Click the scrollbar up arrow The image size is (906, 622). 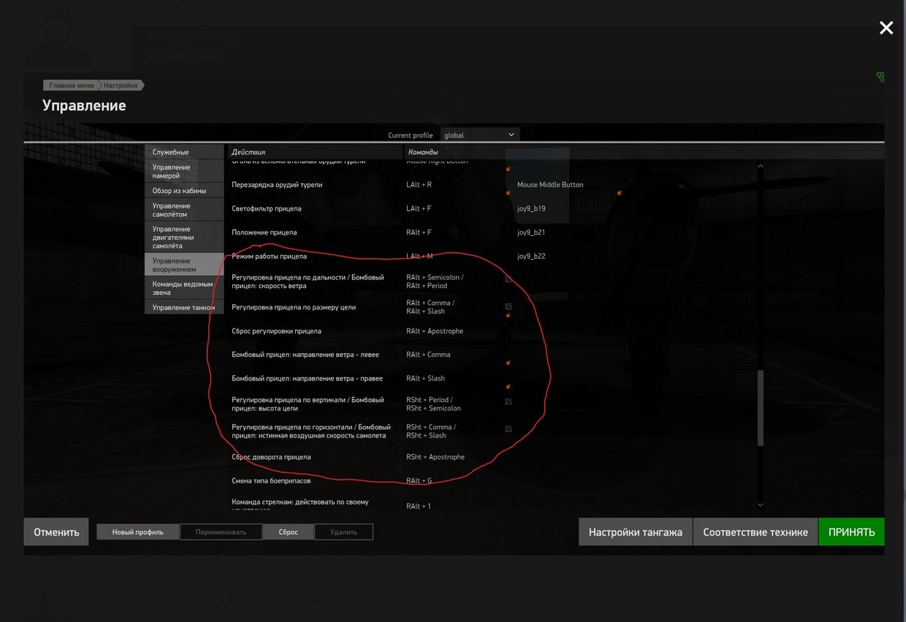tap(760, 166)
